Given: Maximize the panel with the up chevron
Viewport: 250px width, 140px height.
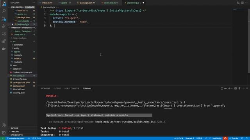Looking at the screenshot, I should pos(243,88).
